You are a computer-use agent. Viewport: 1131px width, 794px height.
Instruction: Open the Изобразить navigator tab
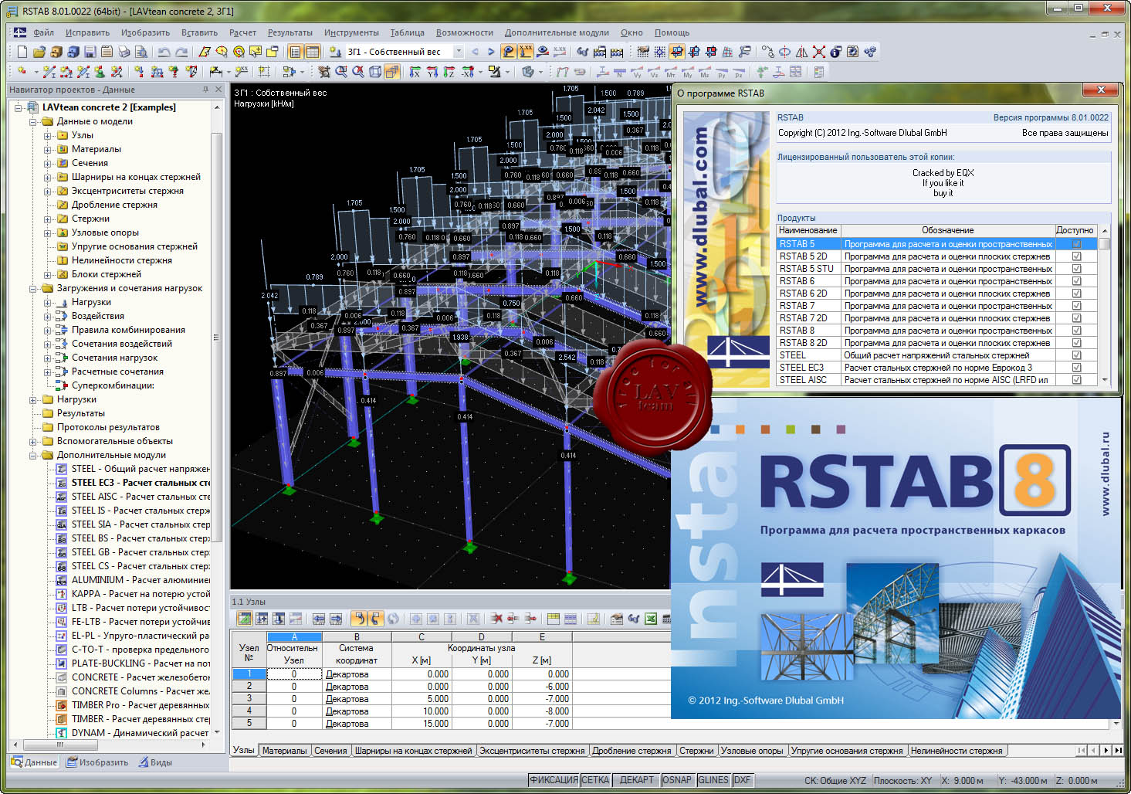point(97,762)
